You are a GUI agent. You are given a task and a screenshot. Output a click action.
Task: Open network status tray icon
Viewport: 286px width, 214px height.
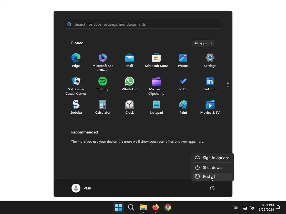pyautogui.click(x=245, y=207)
